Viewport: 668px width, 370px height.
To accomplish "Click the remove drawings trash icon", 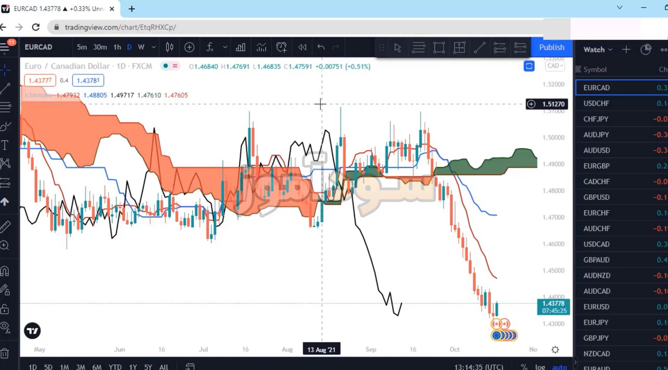I will pos(5,353).
